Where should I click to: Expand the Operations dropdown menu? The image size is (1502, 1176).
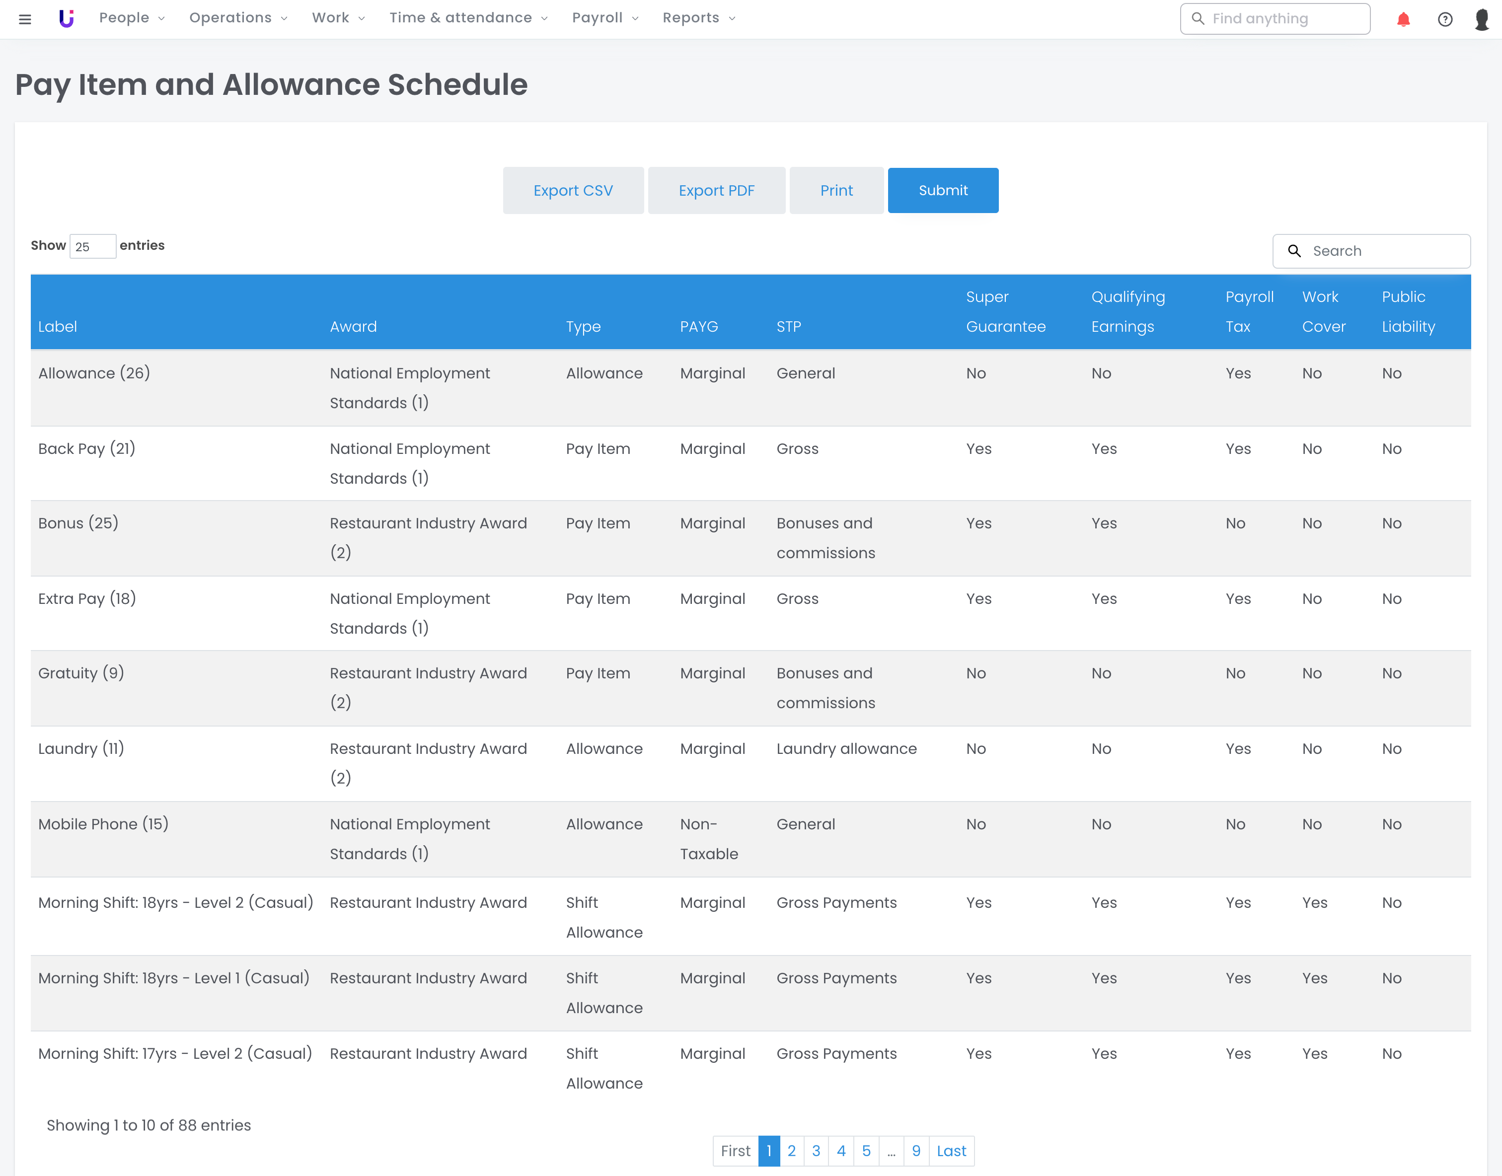point(237,18)
